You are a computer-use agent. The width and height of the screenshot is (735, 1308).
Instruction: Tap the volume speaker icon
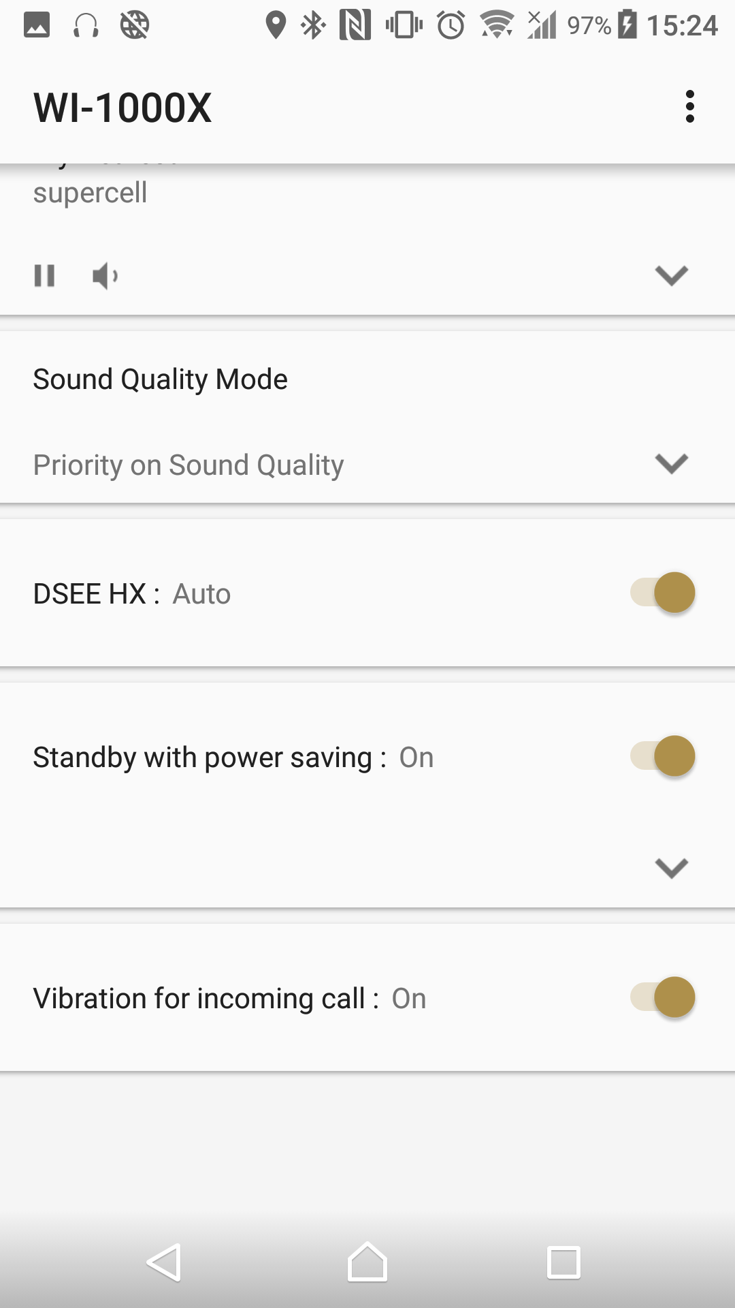click(105, 276)
